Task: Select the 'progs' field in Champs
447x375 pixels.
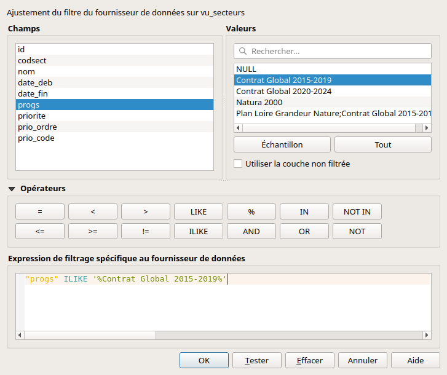Action: 114,105
